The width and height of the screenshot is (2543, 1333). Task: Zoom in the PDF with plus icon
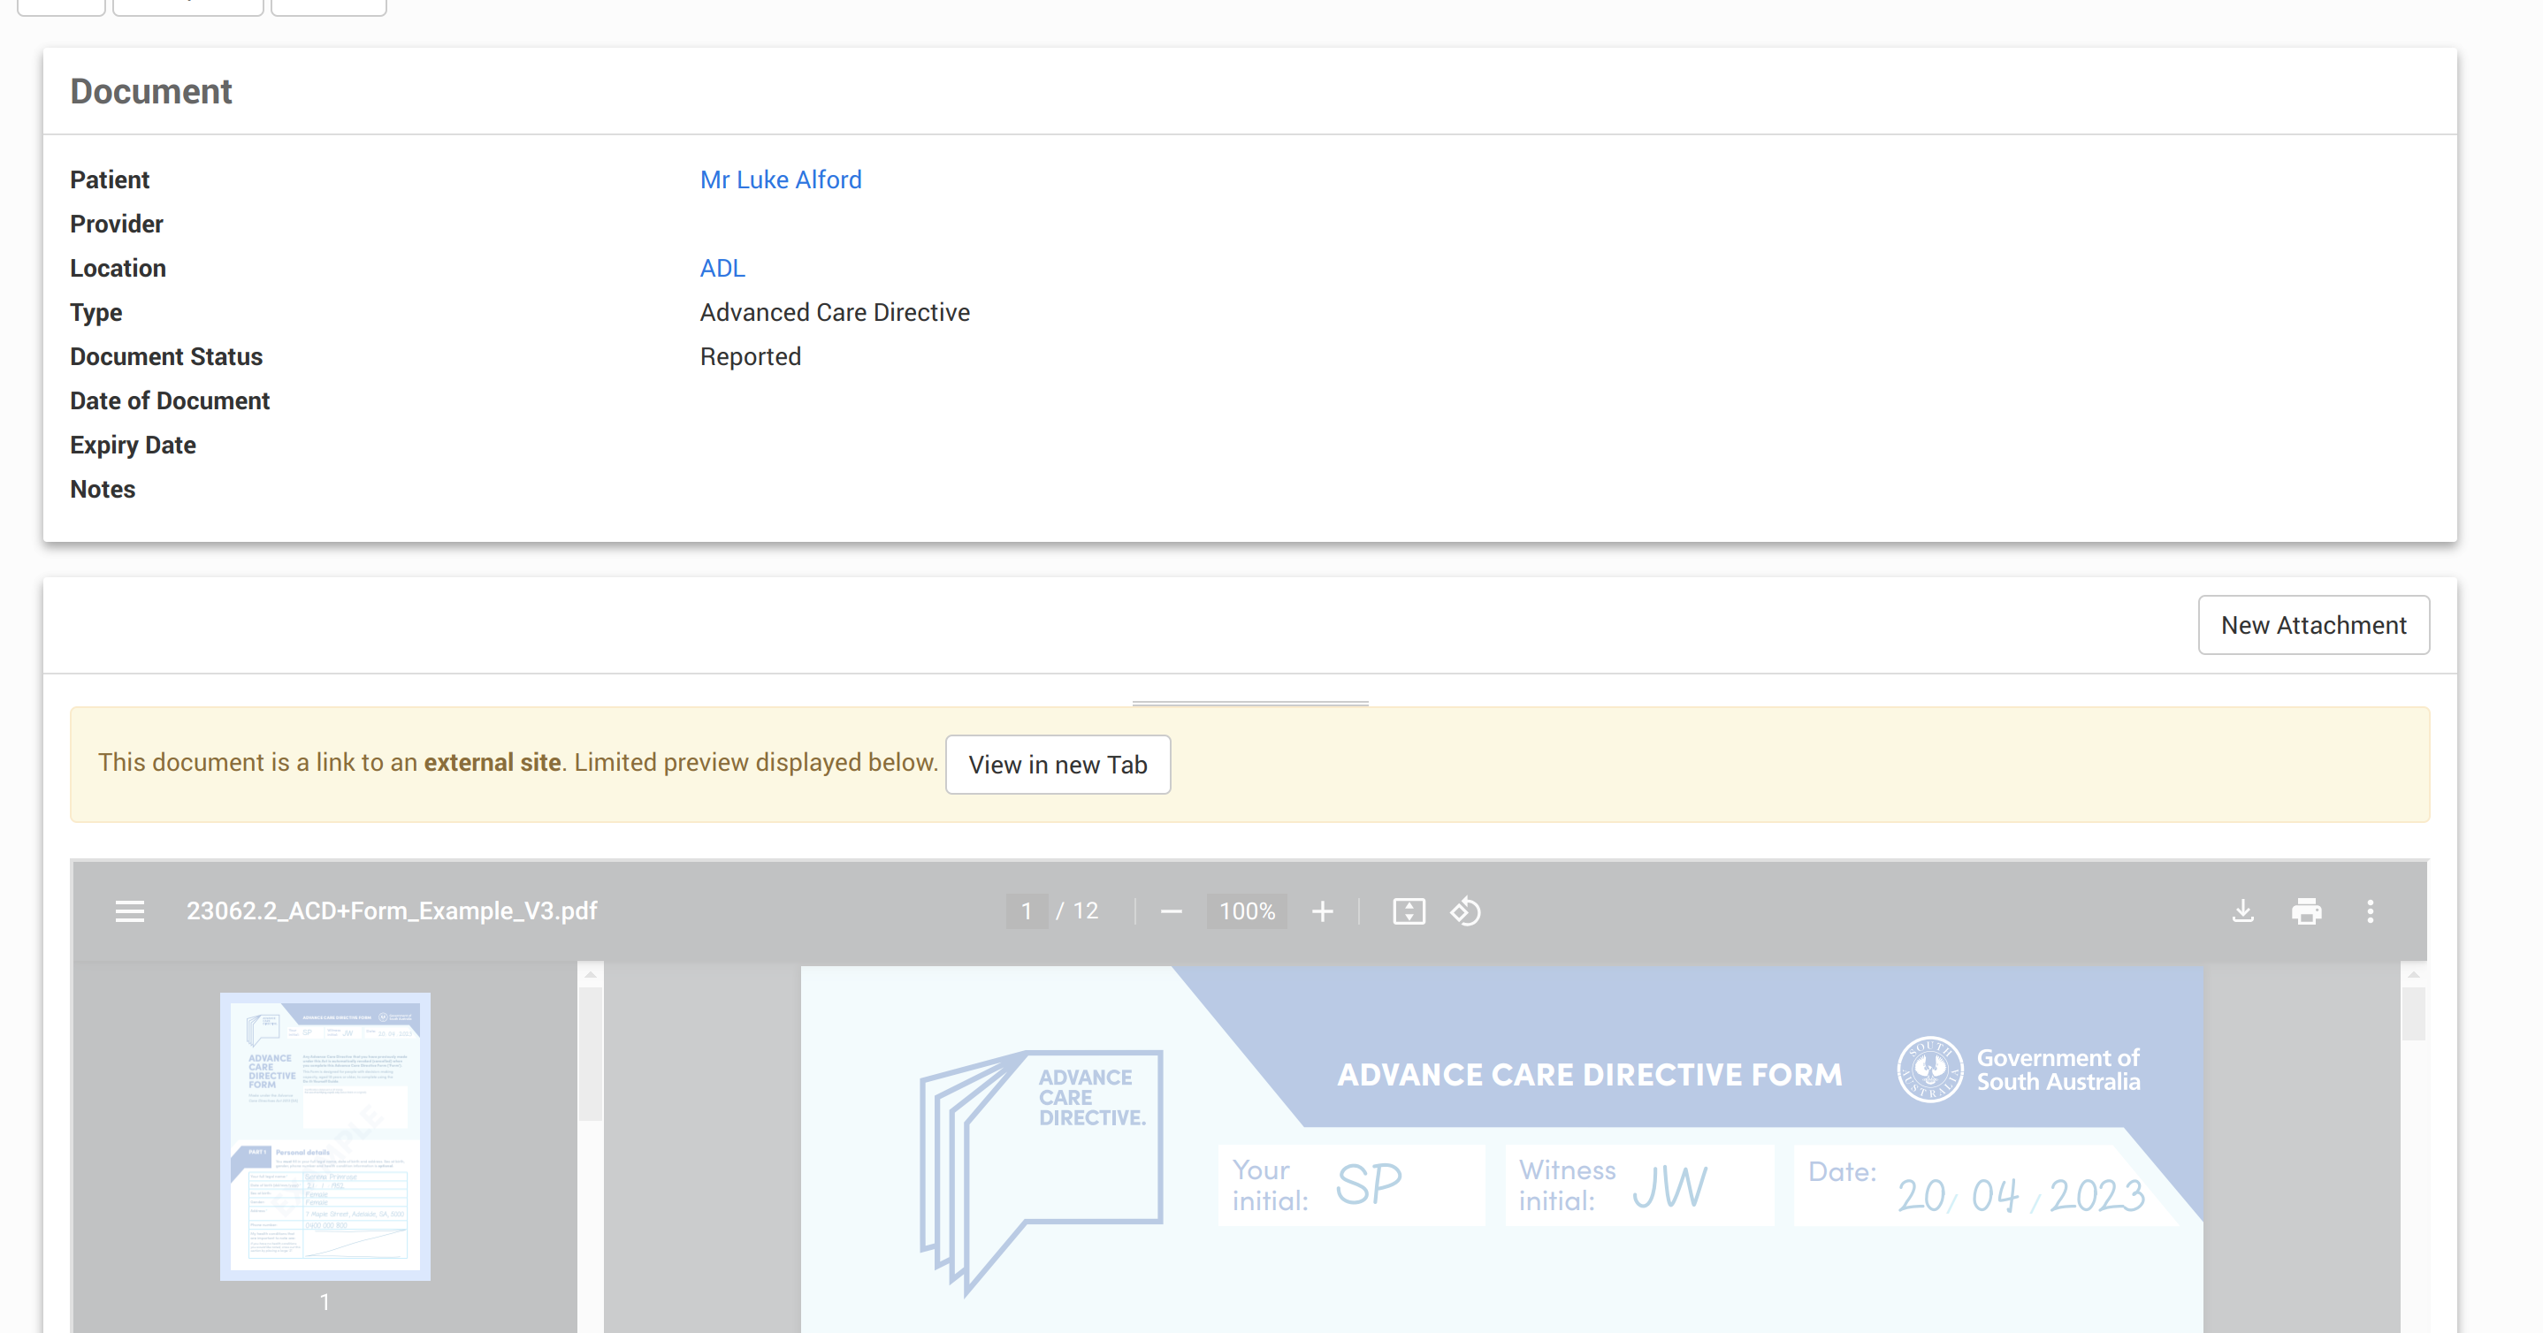coord(1322,910)
